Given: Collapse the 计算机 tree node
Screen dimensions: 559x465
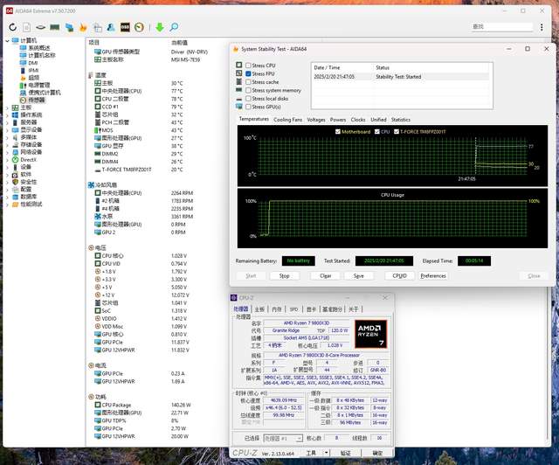Looking at the screenshot, I should point(7,41).
